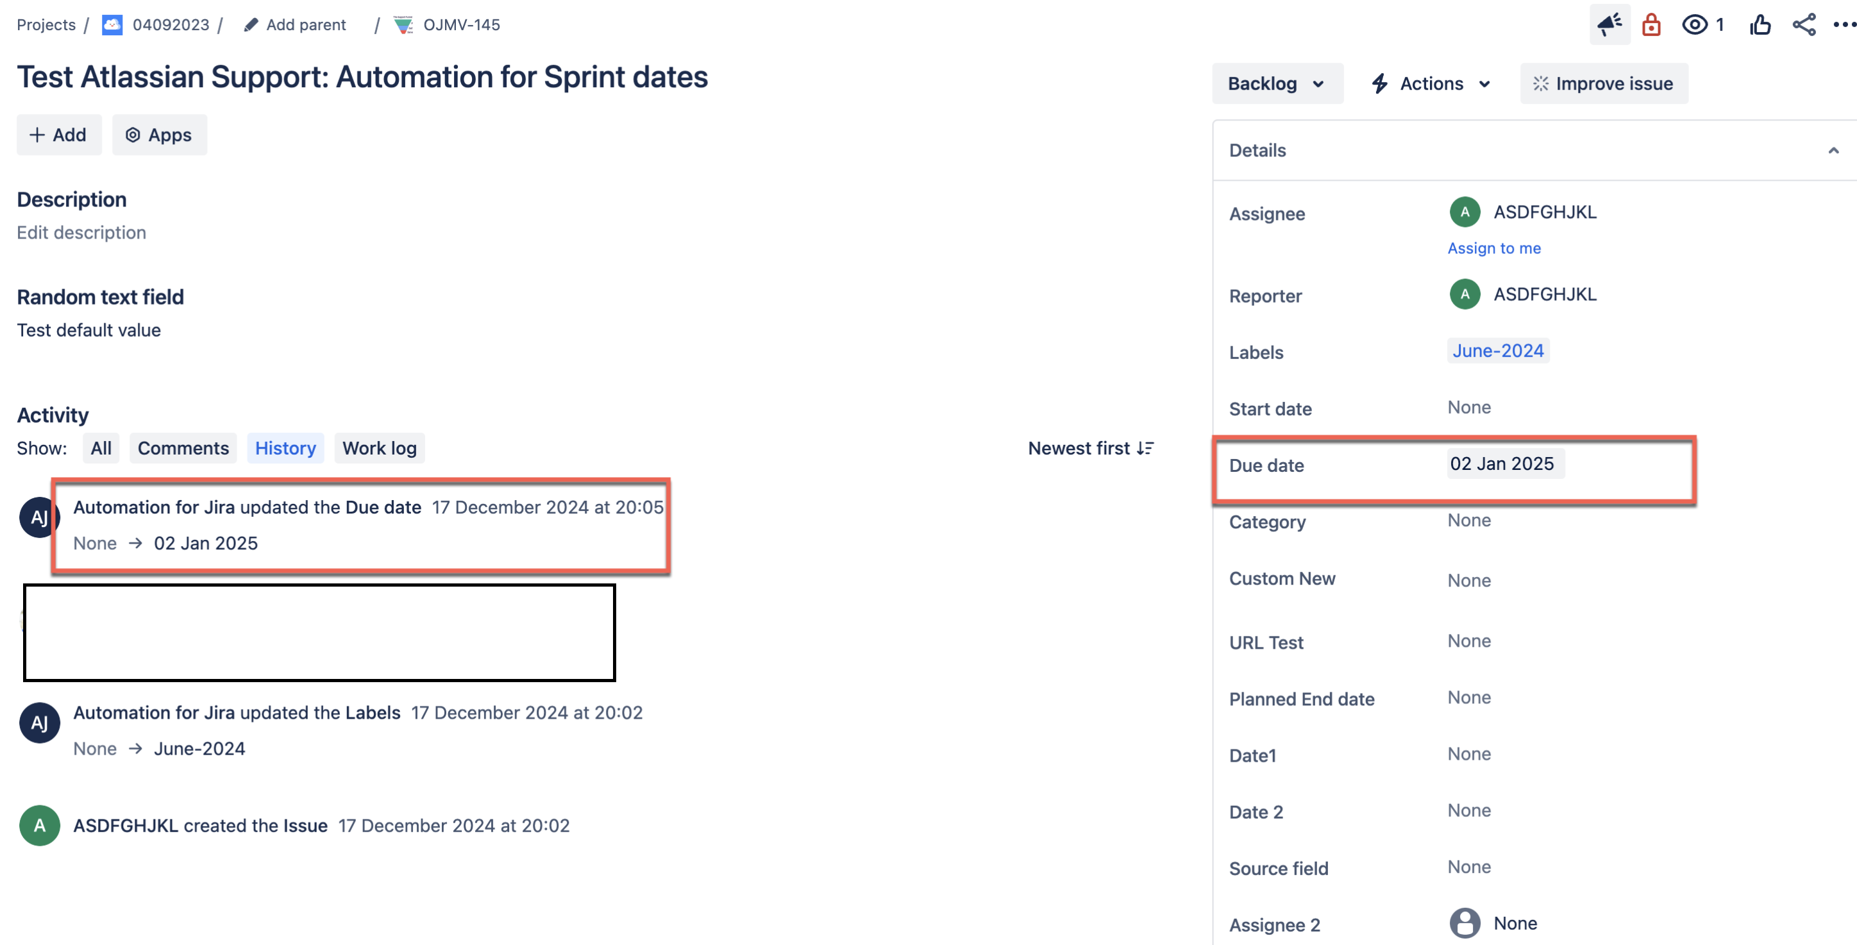Open the three-dots more actions menu
Image resolution: width=1857 pixels, height=945 pixels.
coord(1844,24)
